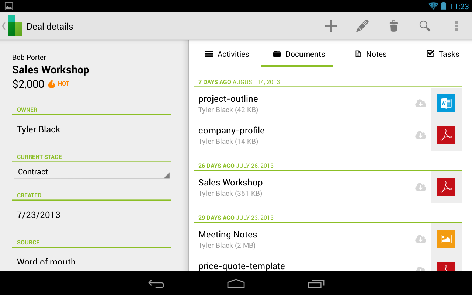Select the edit pencil icon

pyautogui.click(x=362, y=26)
